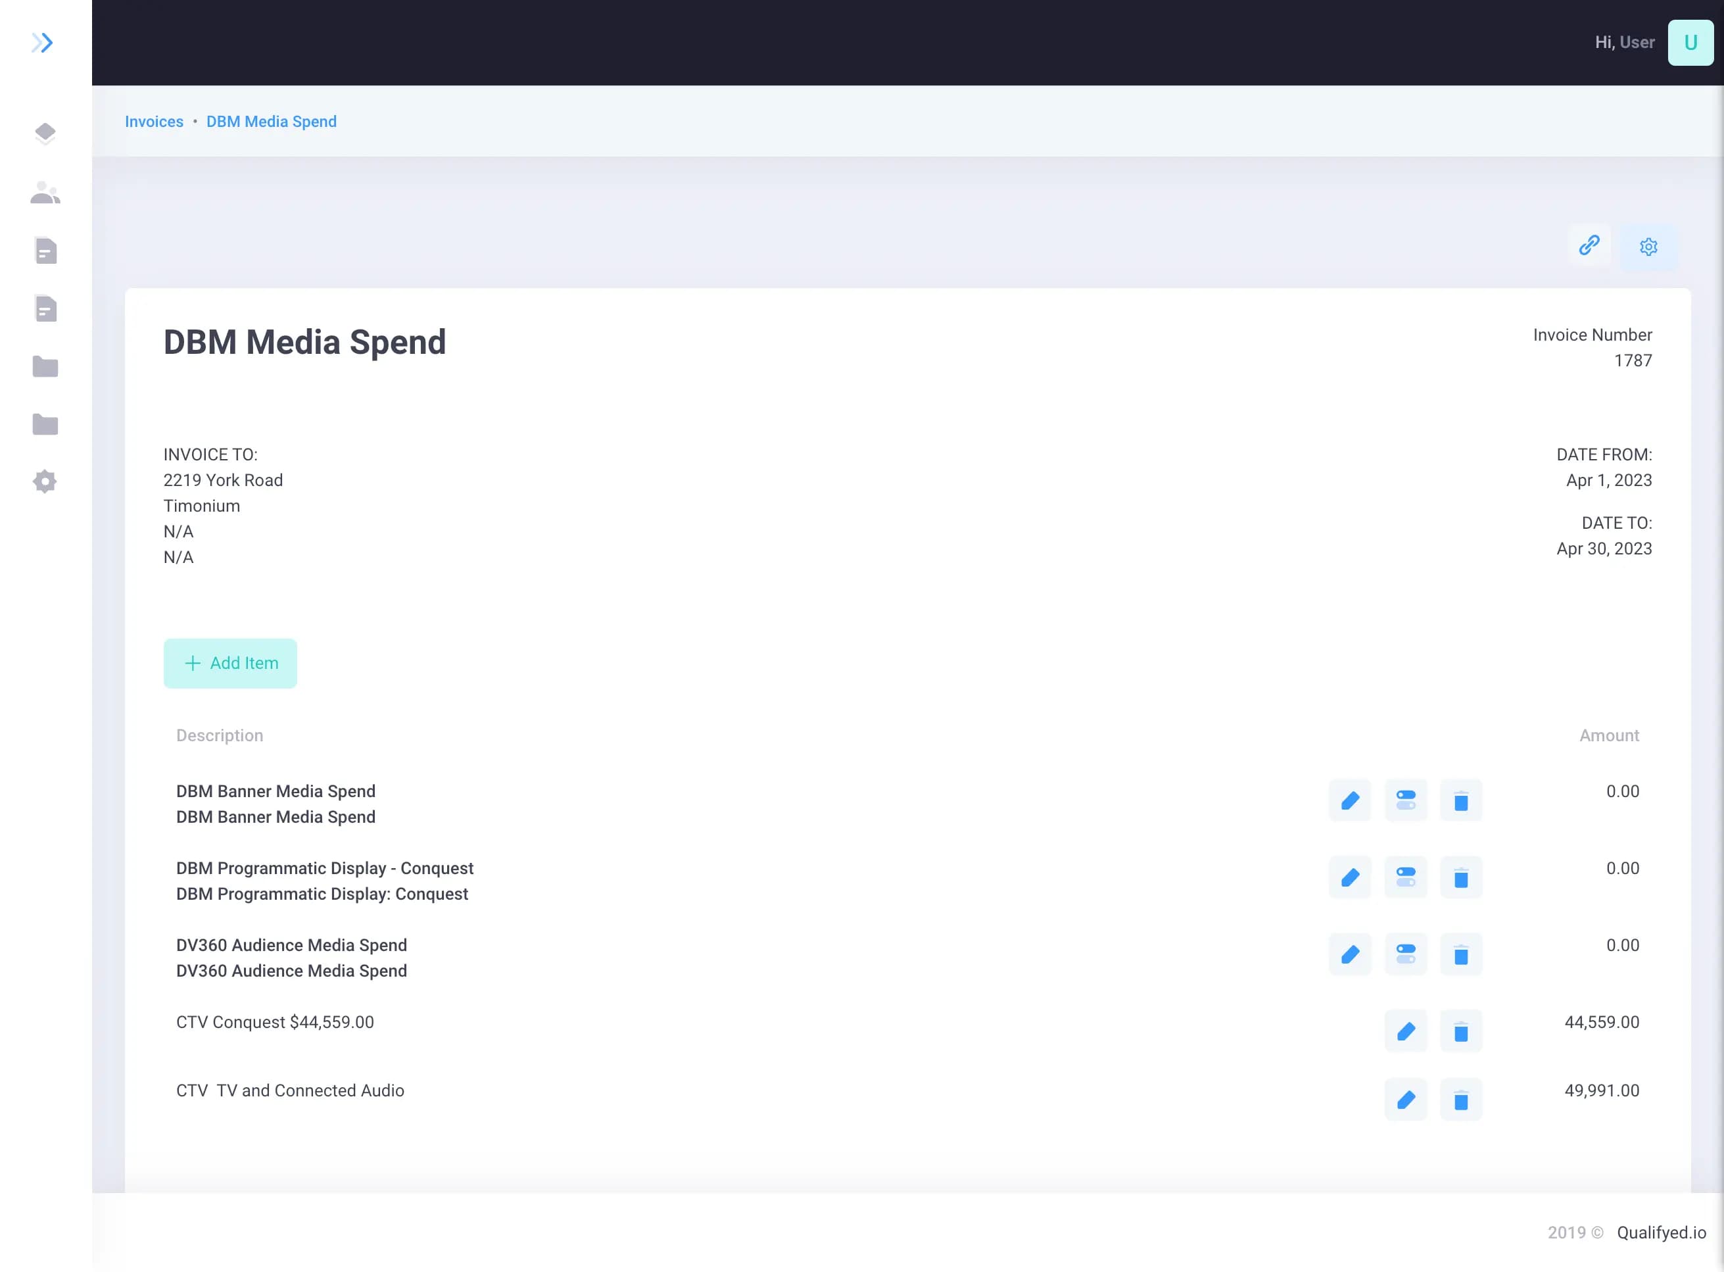1724x1272 pixels.
Task: Click DBM Media Spend breadcrumb
Action: [271, 122]
